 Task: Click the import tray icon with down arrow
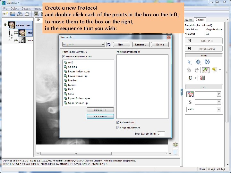(x=20, y=14)
